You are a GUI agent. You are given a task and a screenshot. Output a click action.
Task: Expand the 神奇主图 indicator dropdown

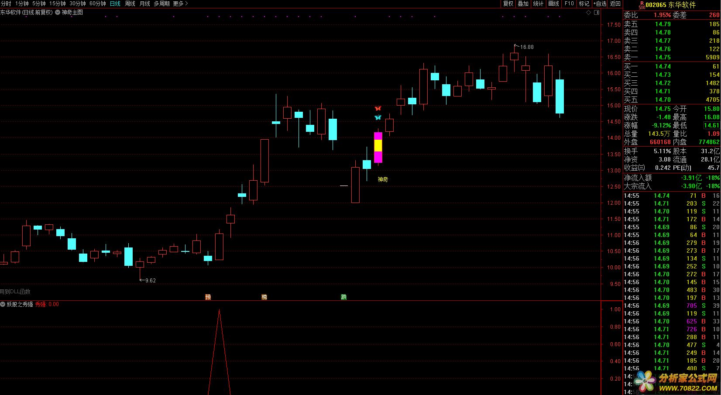[58, 13]
